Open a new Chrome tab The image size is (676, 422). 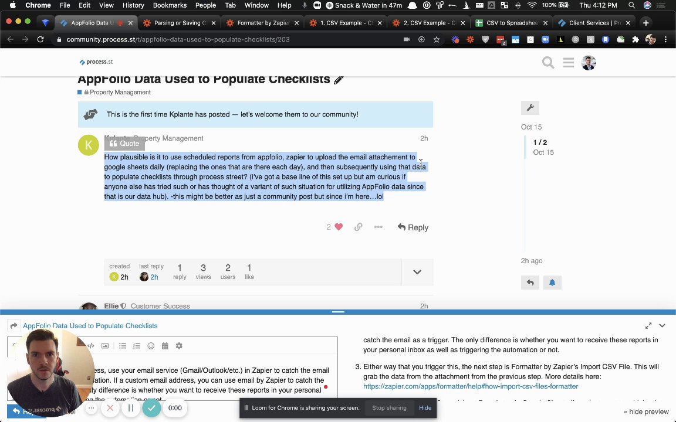coord(645,23)
